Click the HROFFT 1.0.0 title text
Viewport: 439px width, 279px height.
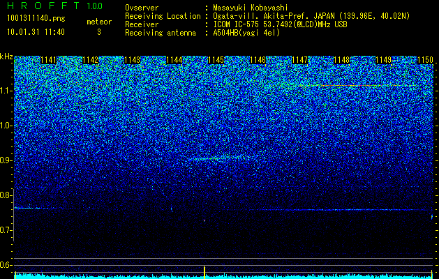pos(55,6)
